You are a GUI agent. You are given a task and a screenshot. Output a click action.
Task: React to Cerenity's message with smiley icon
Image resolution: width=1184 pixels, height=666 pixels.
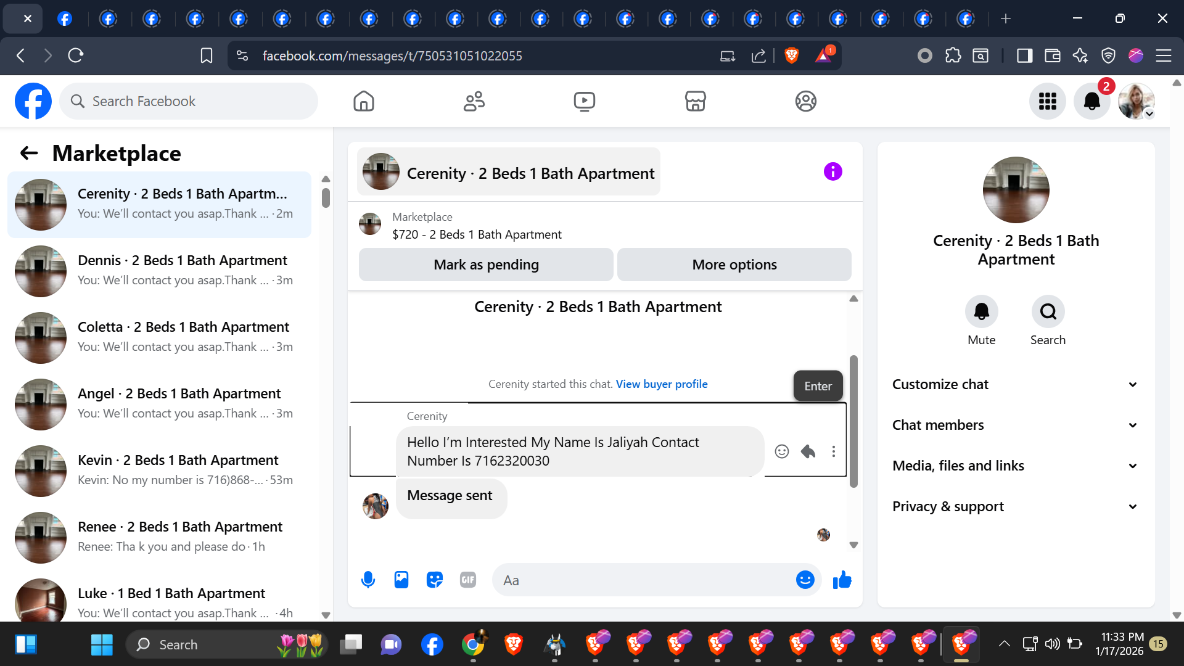click(x=781, y=451)
